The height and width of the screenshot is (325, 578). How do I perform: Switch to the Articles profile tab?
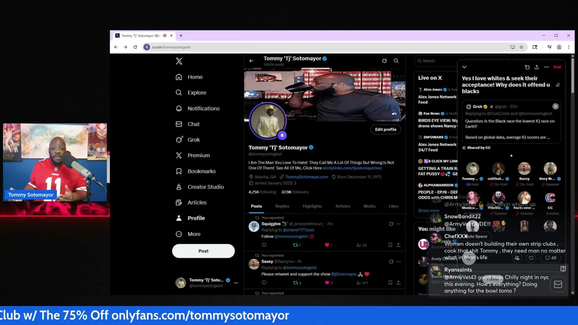tap(343, 206)
